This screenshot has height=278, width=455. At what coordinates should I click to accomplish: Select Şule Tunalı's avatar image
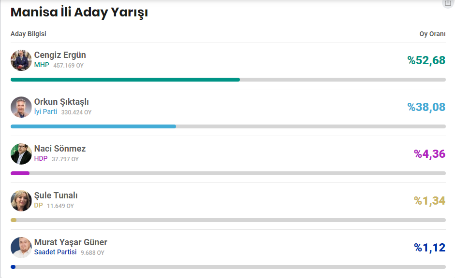tap(21, 201)
